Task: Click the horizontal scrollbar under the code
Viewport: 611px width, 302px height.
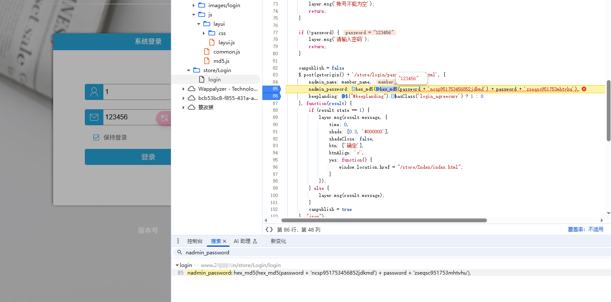Action: tap(384, 220)
